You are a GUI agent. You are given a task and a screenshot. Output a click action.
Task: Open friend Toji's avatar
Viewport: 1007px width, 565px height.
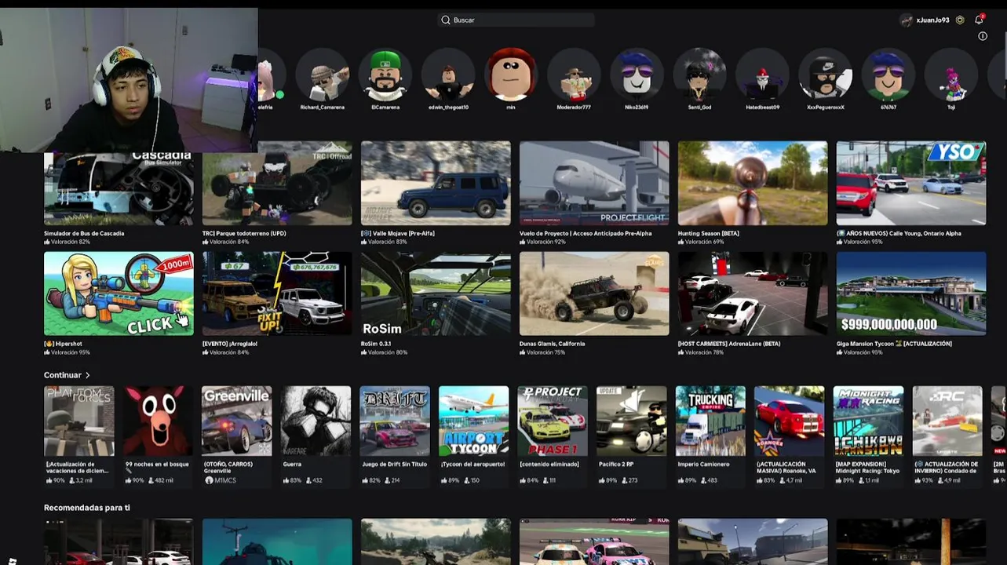[951, 75]
